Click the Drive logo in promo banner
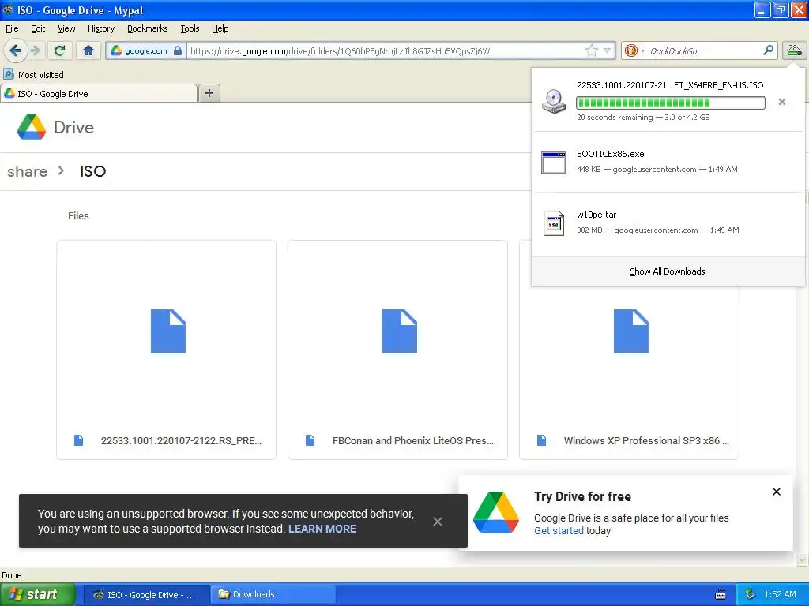 496,512
